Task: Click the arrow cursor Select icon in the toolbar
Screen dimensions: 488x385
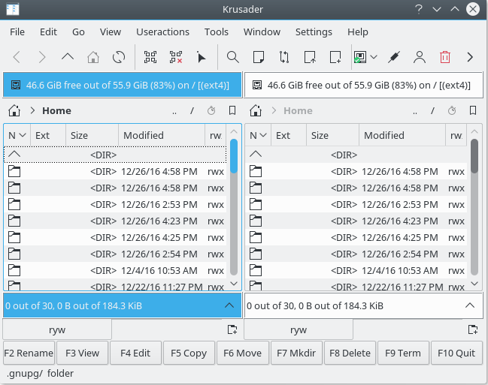Action: 201,57
